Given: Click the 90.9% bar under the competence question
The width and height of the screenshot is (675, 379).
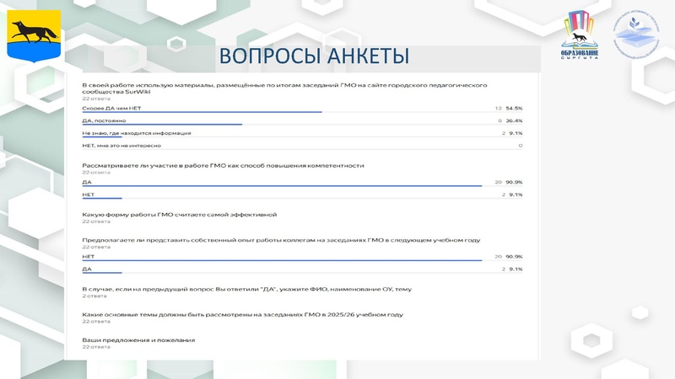Looking at the screenshot, I should tap(282, 186).
